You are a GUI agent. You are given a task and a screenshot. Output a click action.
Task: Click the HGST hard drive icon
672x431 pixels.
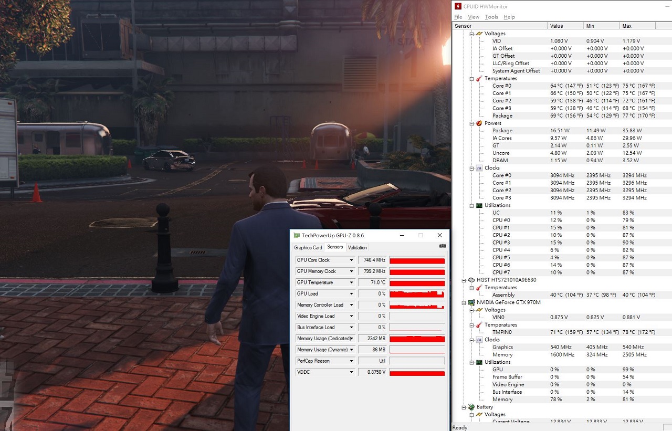coord(471,280)
